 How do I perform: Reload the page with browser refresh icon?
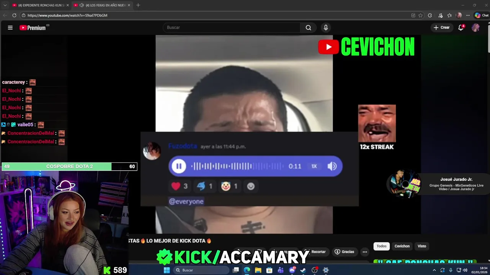14,15
